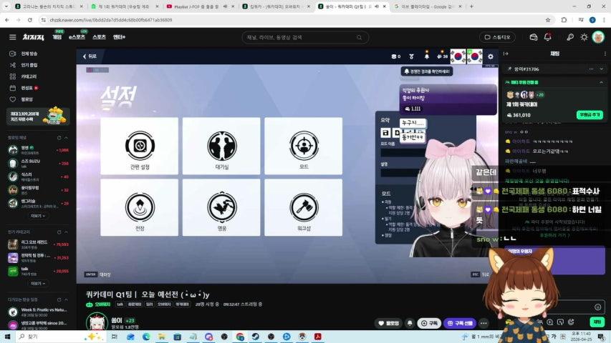611x343 pixels.
Task: Open the 게임 tab in top navigation
Action: pyautogui.click(x=57, y=37)
